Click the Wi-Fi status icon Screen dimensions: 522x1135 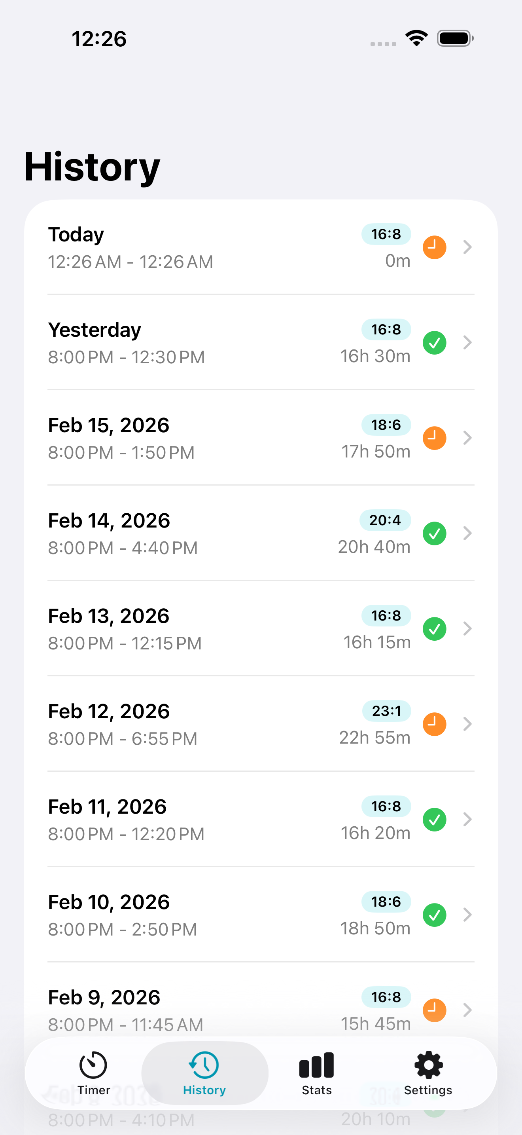point(416,38)
